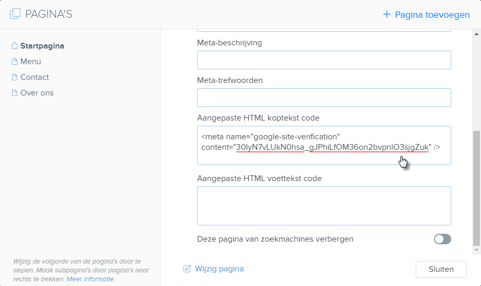Select the Over ons page
The width and height of the screenshot is (481, 286).
point(37,93)
